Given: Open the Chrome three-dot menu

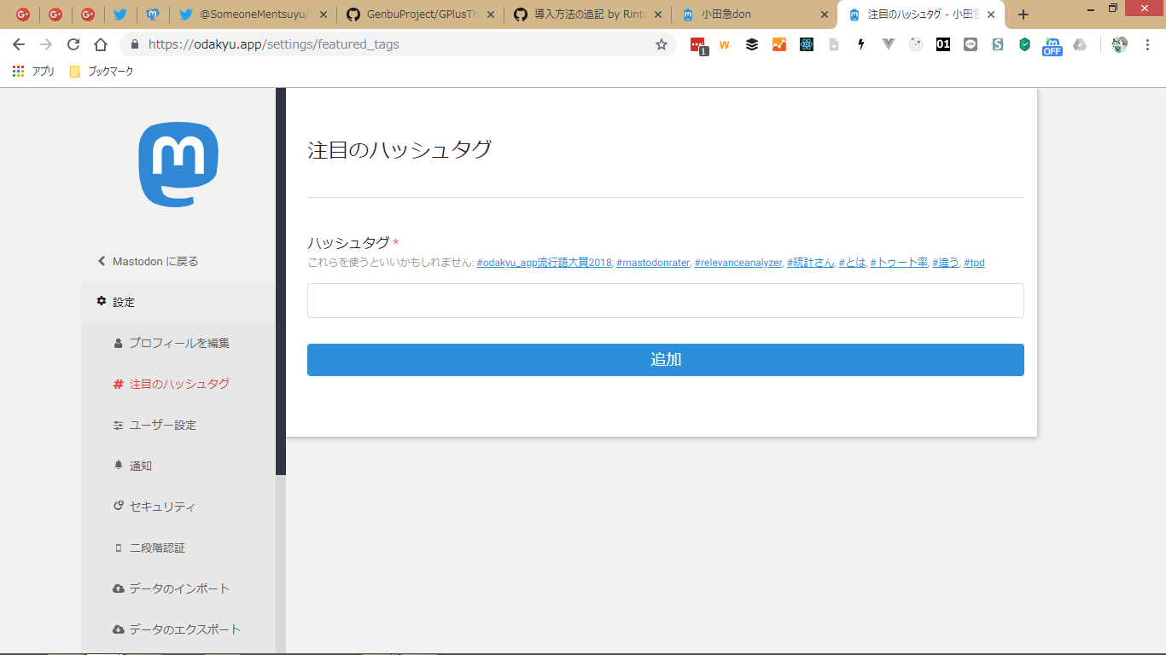Looking at the screenshot, I should coord(1147,44).
